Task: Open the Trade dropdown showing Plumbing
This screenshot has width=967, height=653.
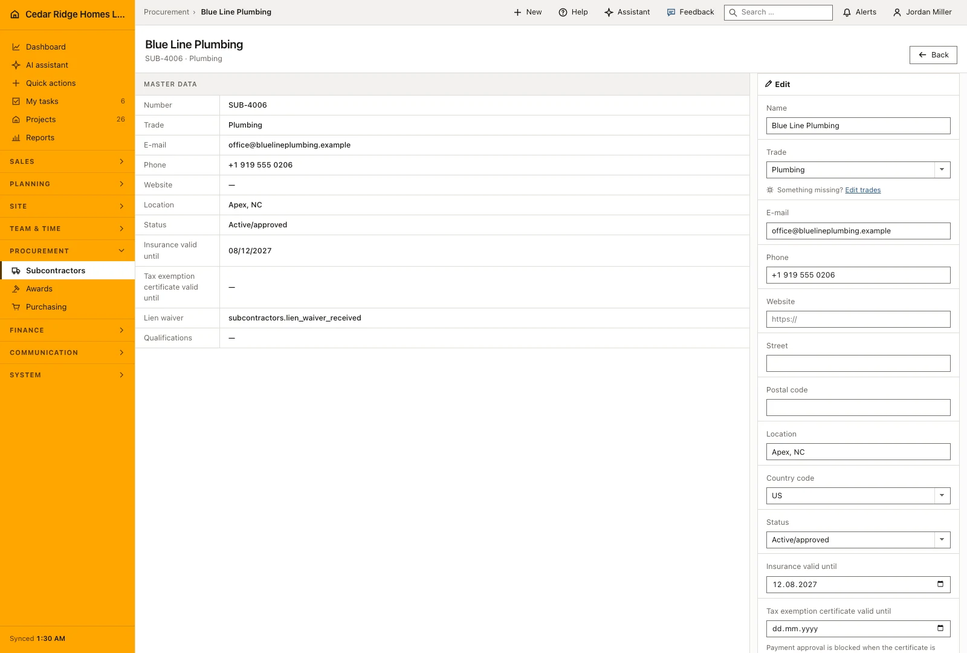Action: pyautogui.click(x=858, y=170)
